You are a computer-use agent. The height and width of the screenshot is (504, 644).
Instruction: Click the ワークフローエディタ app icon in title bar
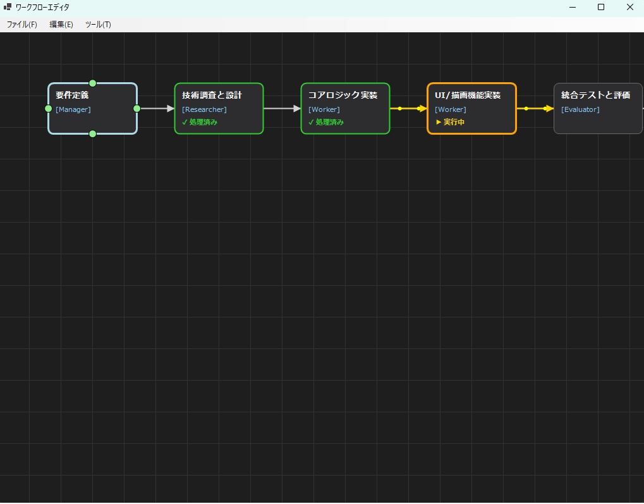pos(8,7)
